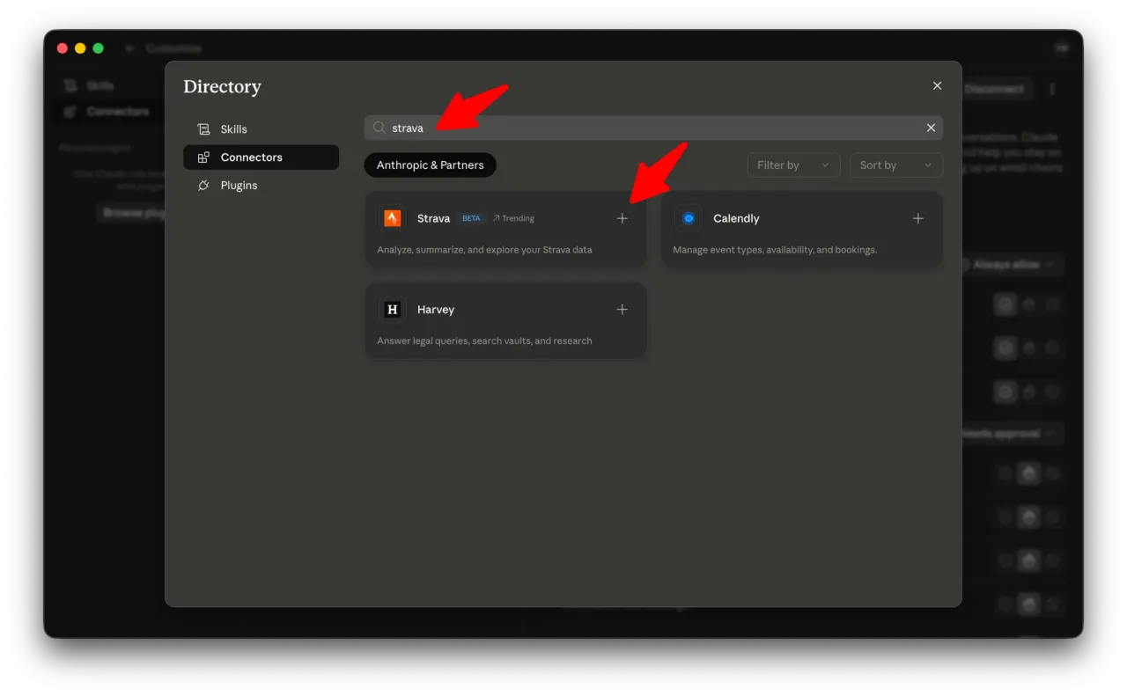This screenshot has width=1127, height=696.
Task: Click into the strava search field
Action: point(653,128)
